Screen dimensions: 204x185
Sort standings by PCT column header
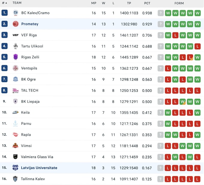[147, 3]
